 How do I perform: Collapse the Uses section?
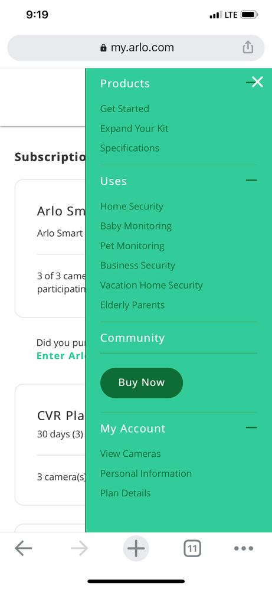pyautogui.click(x=251, y=181)
